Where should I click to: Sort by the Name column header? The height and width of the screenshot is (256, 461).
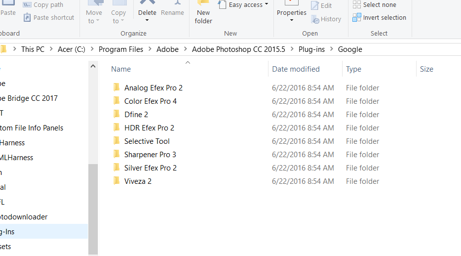tap(121, 69)
